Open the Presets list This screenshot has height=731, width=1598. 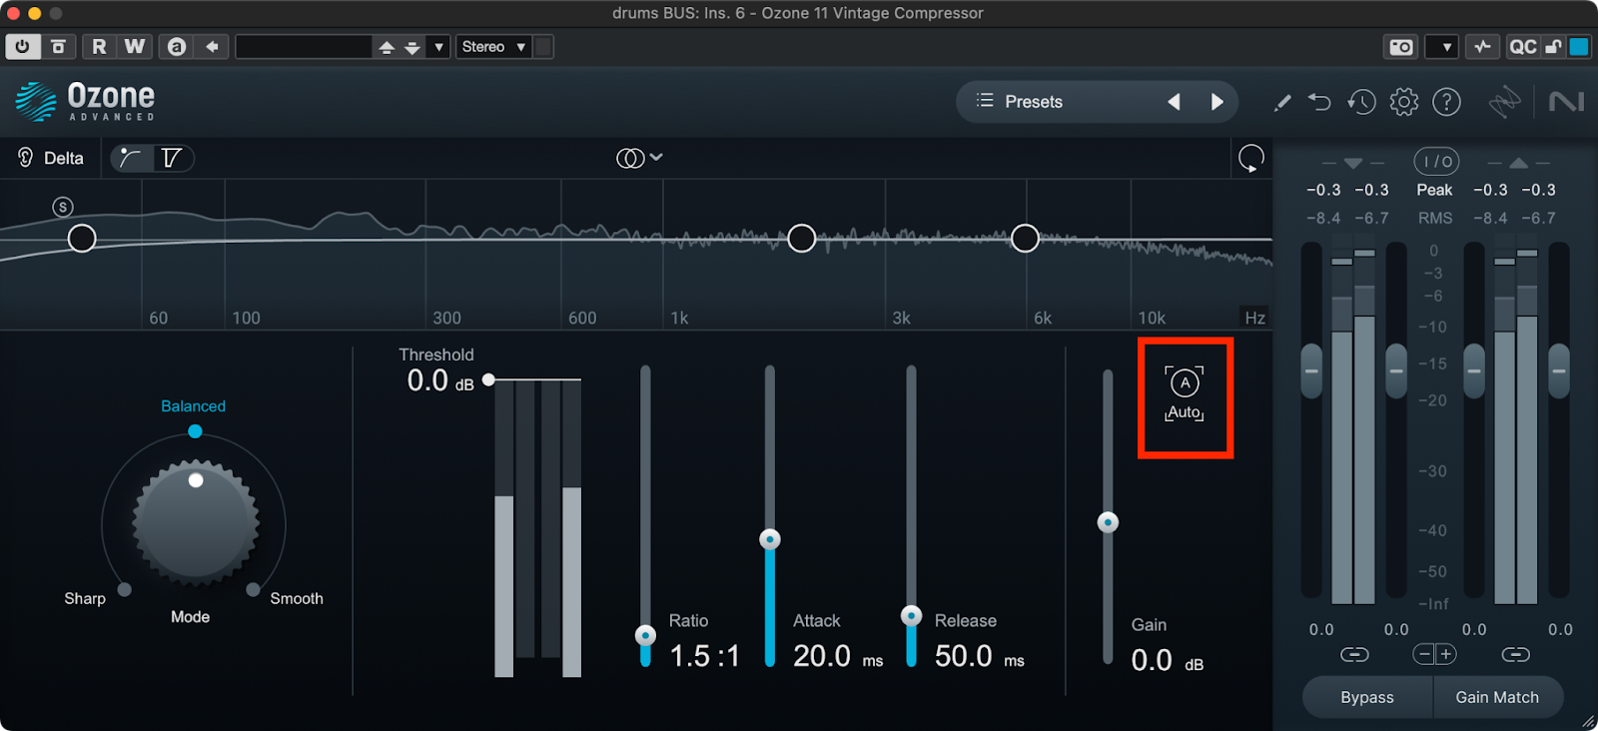pos(1019,102)
